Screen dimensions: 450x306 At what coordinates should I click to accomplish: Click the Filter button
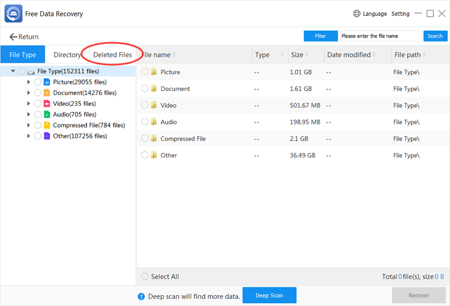click(x=321, y=36)
